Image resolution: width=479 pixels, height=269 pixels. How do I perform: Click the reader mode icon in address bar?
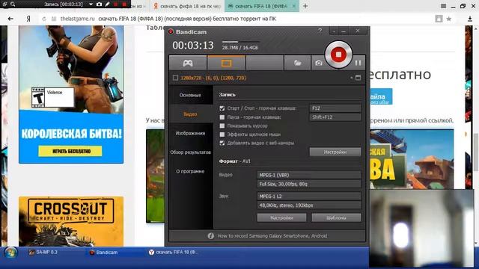439,19
